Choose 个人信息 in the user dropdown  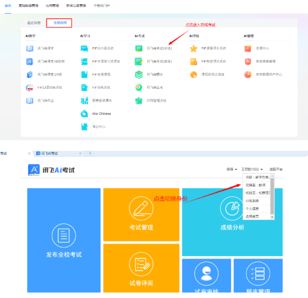click(x=256, y=209)
